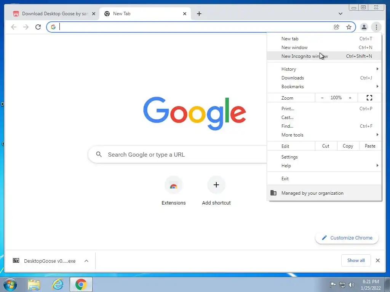This screenshot has height=292, width=390.
Task: Expand the More tools submenu
Action: [x=324, y=135]
